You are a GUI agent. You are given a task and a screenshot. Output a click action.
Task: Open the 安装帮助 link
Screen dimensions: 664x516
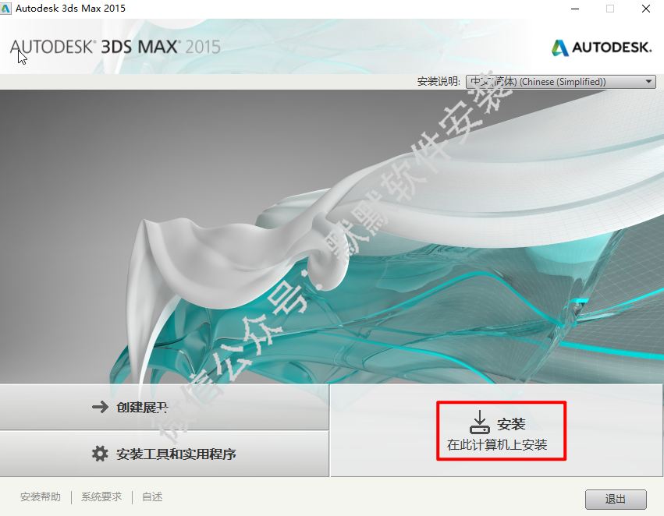coord(41,497)
